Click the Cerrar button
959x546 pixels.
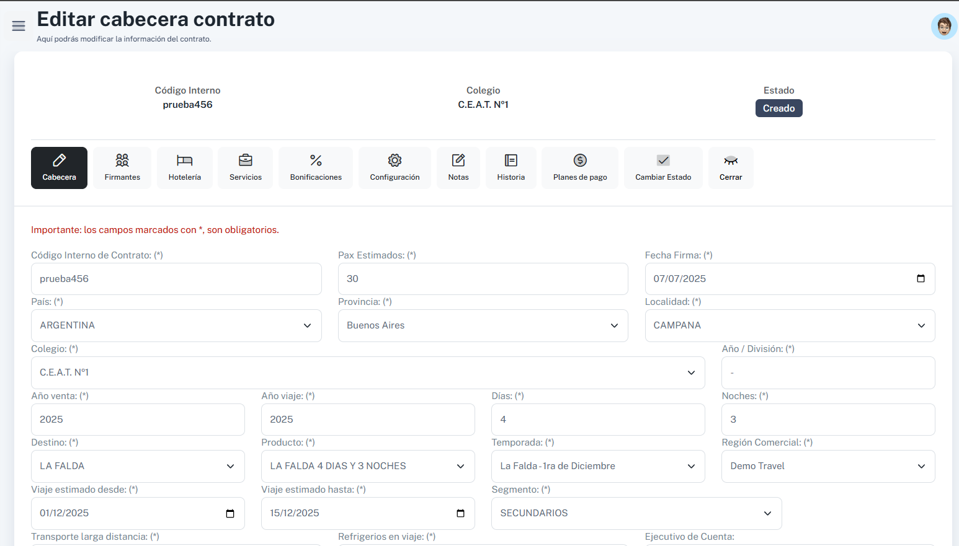[731, 168]
